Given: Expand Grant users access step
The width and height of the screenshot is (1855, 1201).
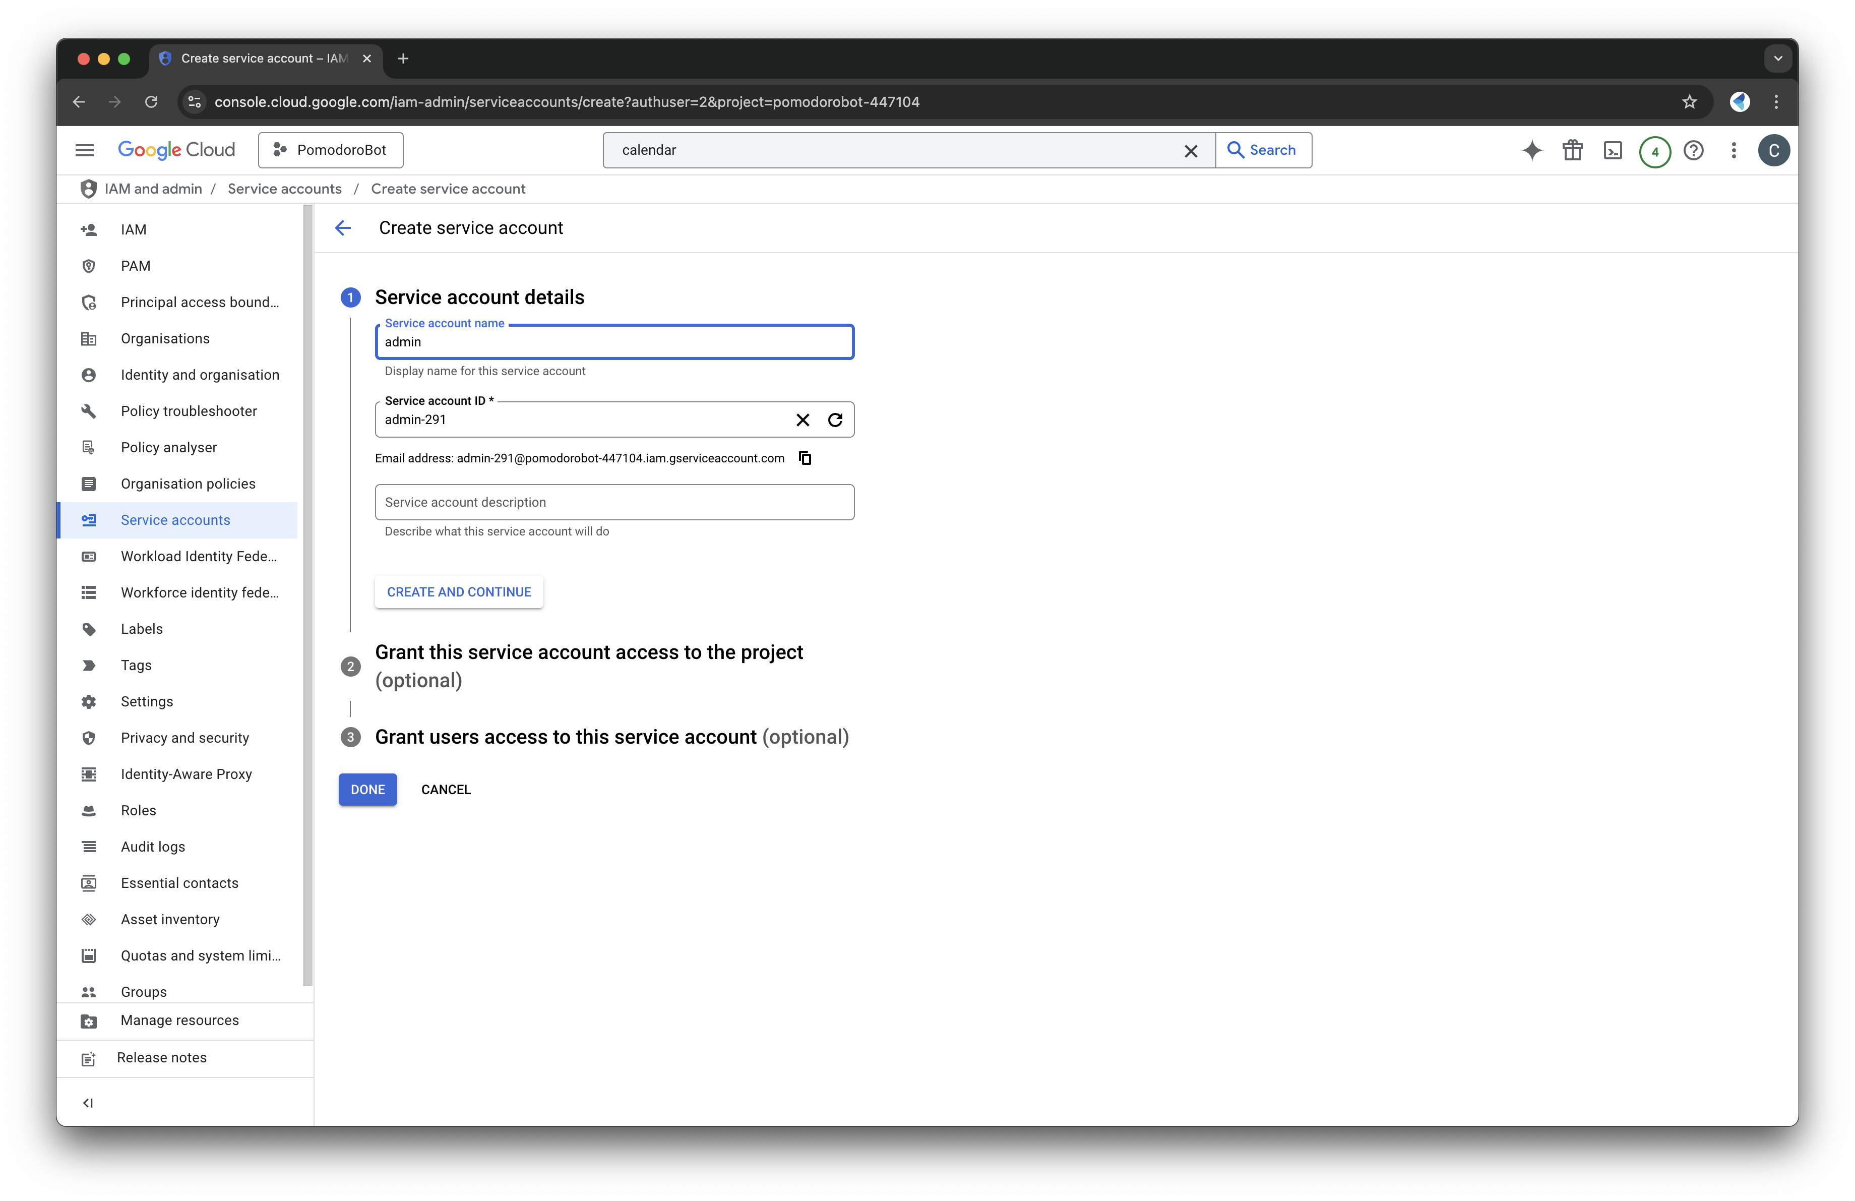Looking at the screenshot, I should click(x=612, y=737).
